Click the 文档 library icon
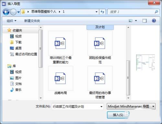Viewport: 162px width, 124px height. tap(12, 84)
